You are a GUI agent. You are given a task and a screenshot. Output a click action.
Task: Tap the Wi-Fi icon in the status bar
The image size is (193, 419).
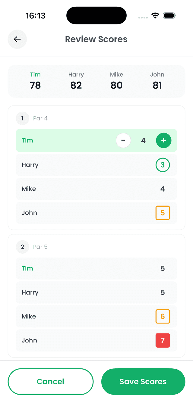[x=155, y=15]
